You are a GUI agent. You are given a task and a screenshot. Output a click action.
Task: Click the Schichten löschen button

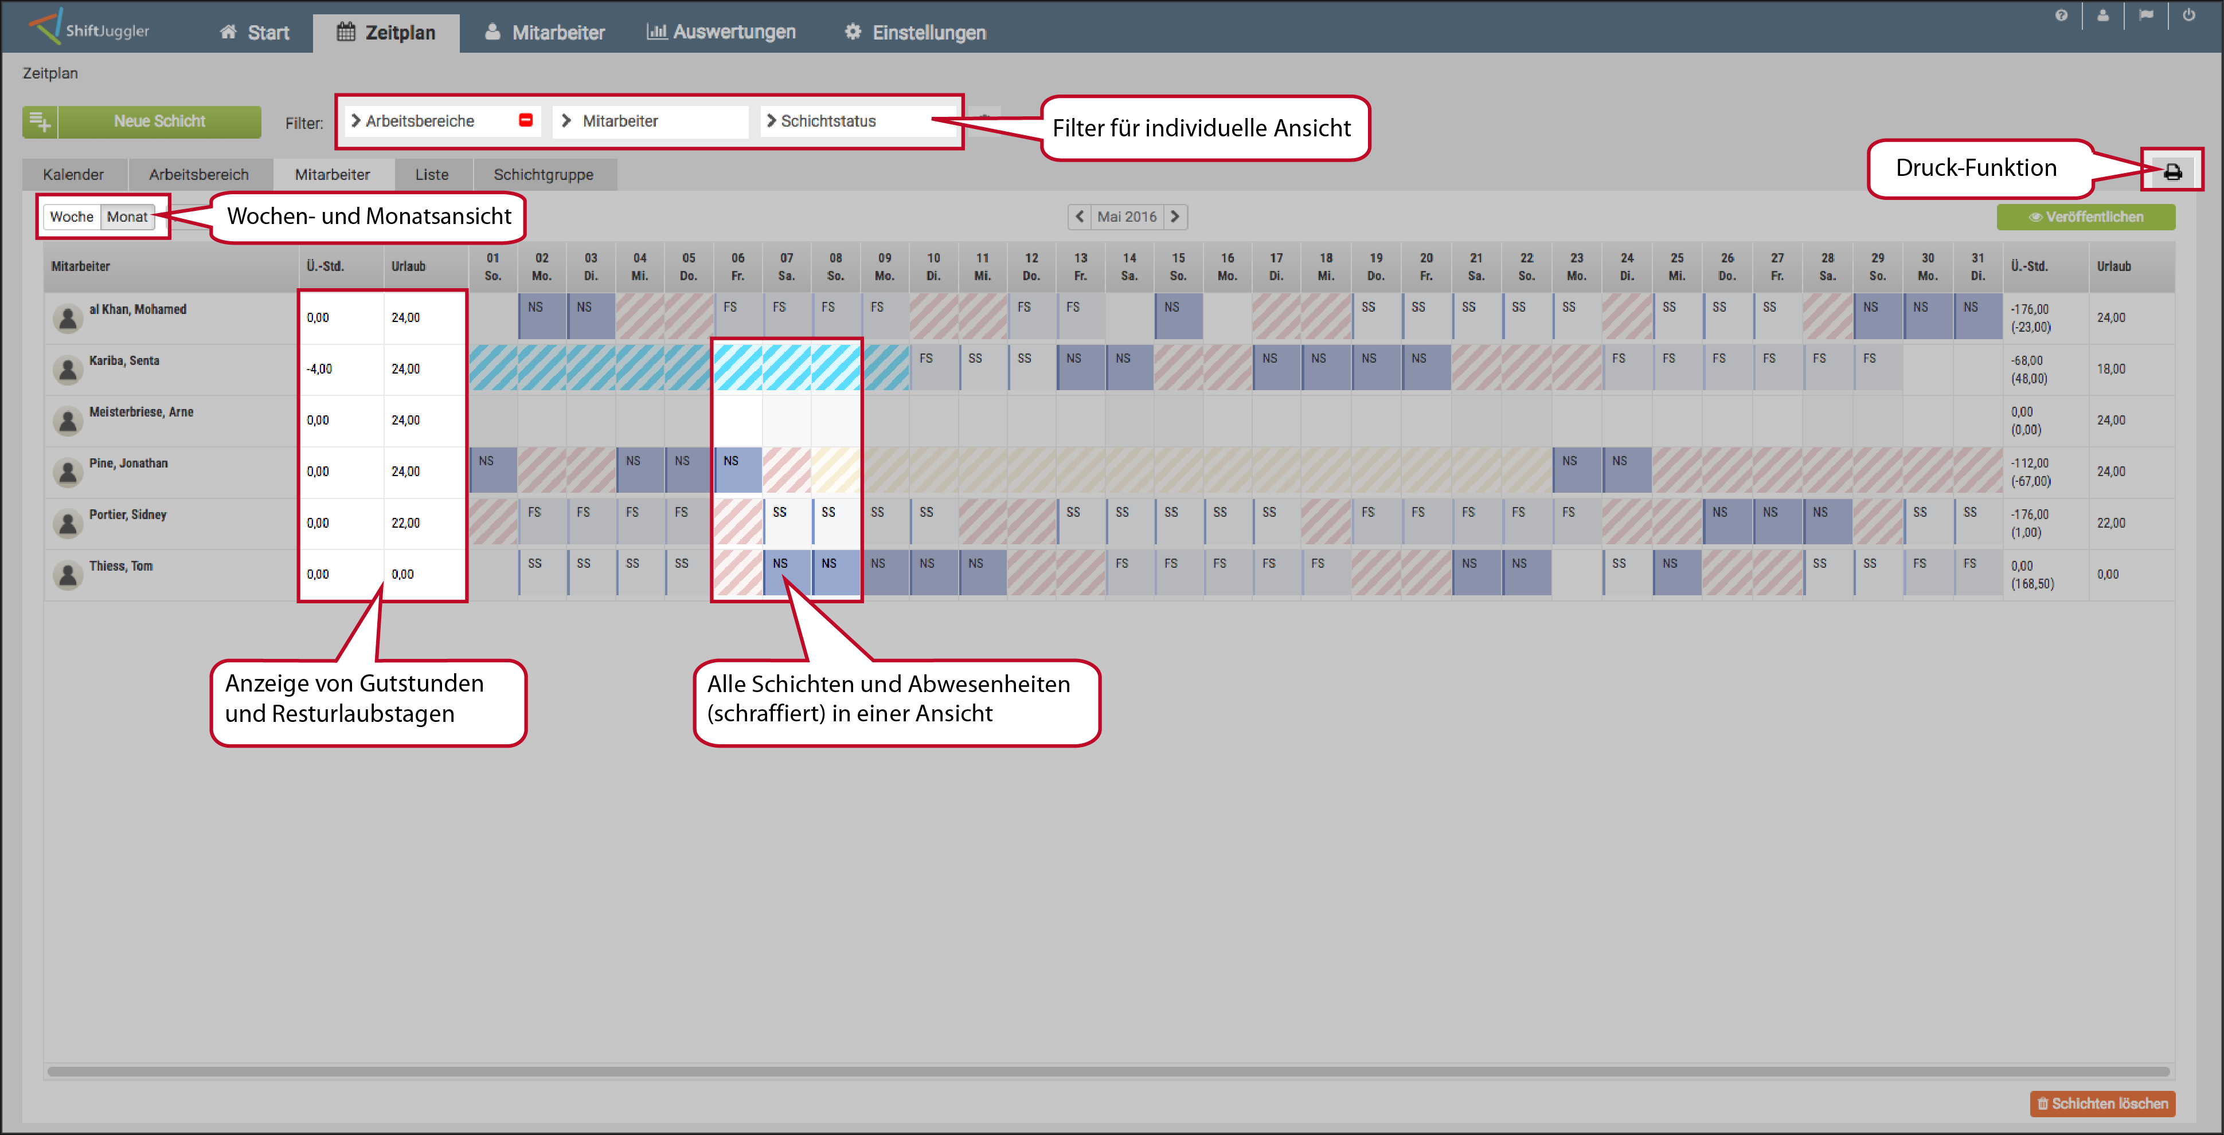(2101, 1103)
